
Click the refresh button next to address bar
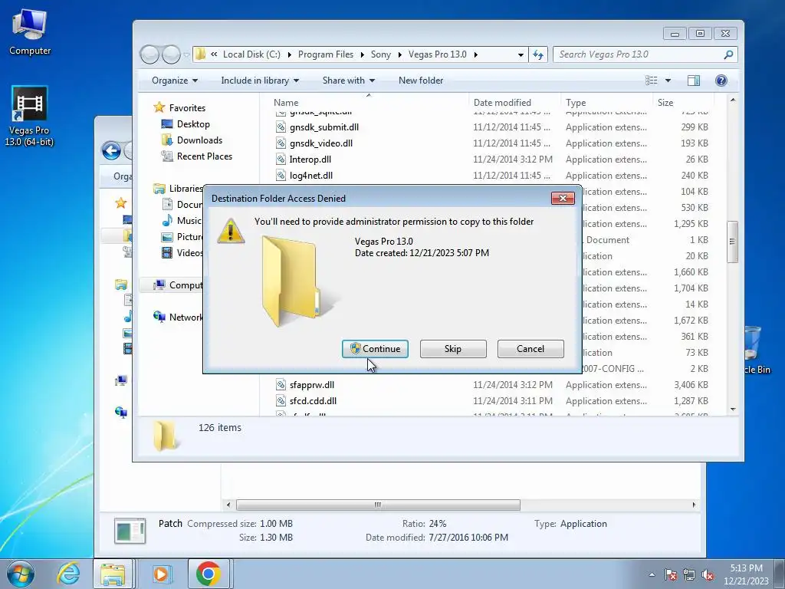(538, 54)
